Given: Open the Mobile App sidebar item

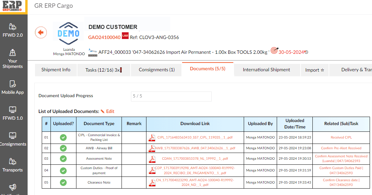Looking at the screenshot, I should 13,87.
